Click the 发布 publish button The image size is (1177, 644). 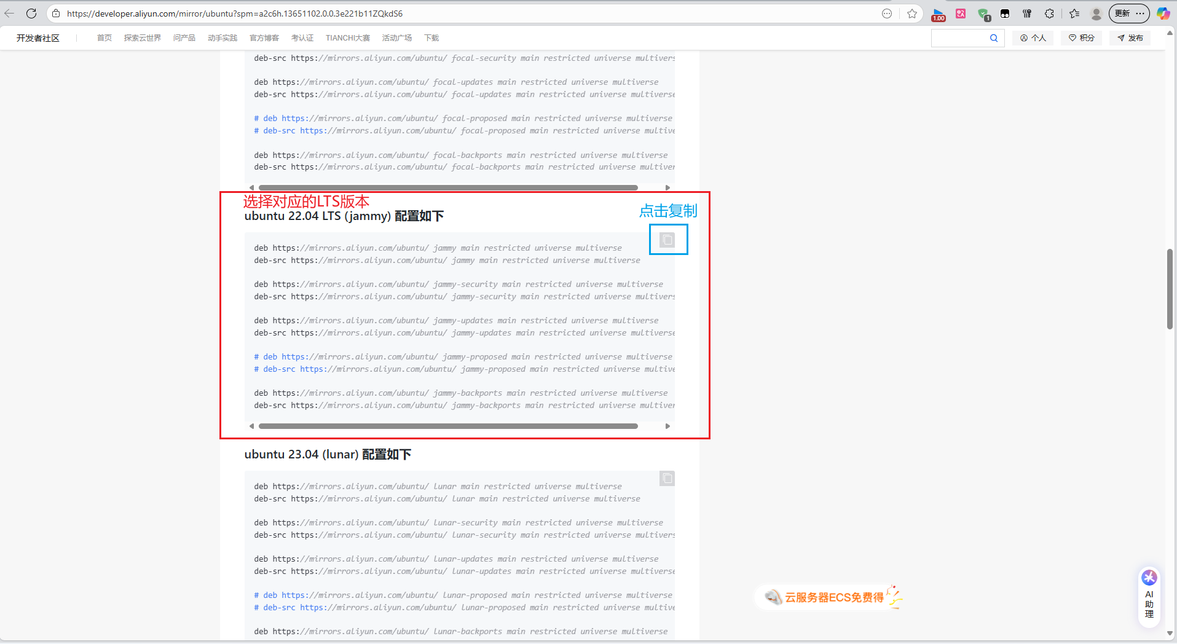tap(1130, 38)
